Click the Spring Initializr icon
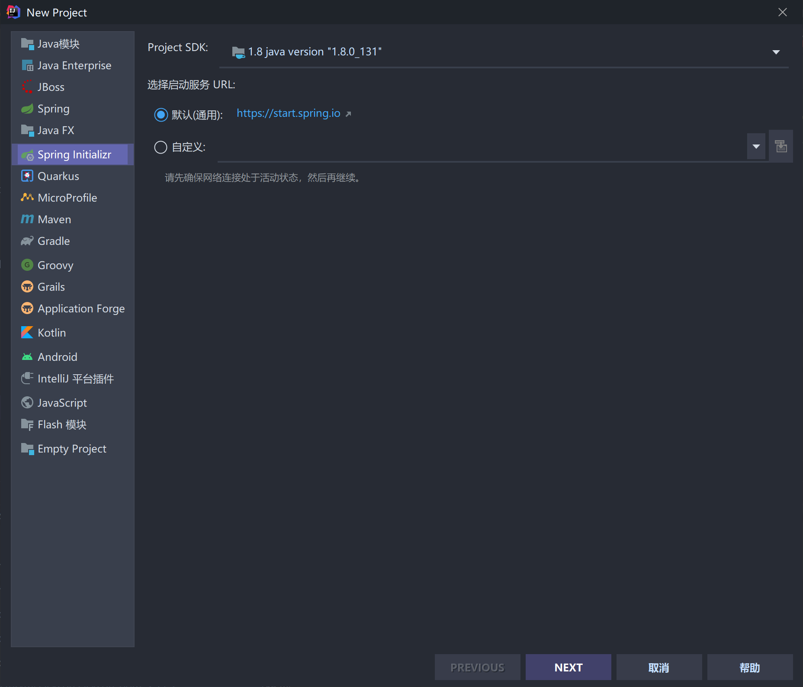 point(27,154)
